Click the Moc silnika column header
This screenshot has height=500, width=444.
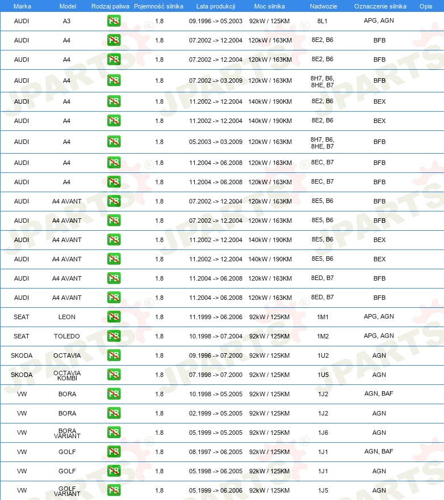(270, 6)
